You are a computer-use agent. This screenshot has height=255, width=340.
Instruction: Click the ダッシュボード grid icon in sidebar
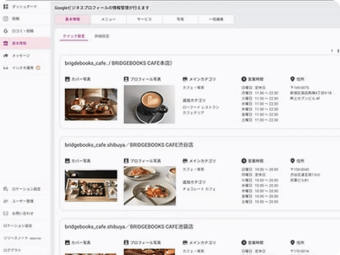click(x=6, y=7)
